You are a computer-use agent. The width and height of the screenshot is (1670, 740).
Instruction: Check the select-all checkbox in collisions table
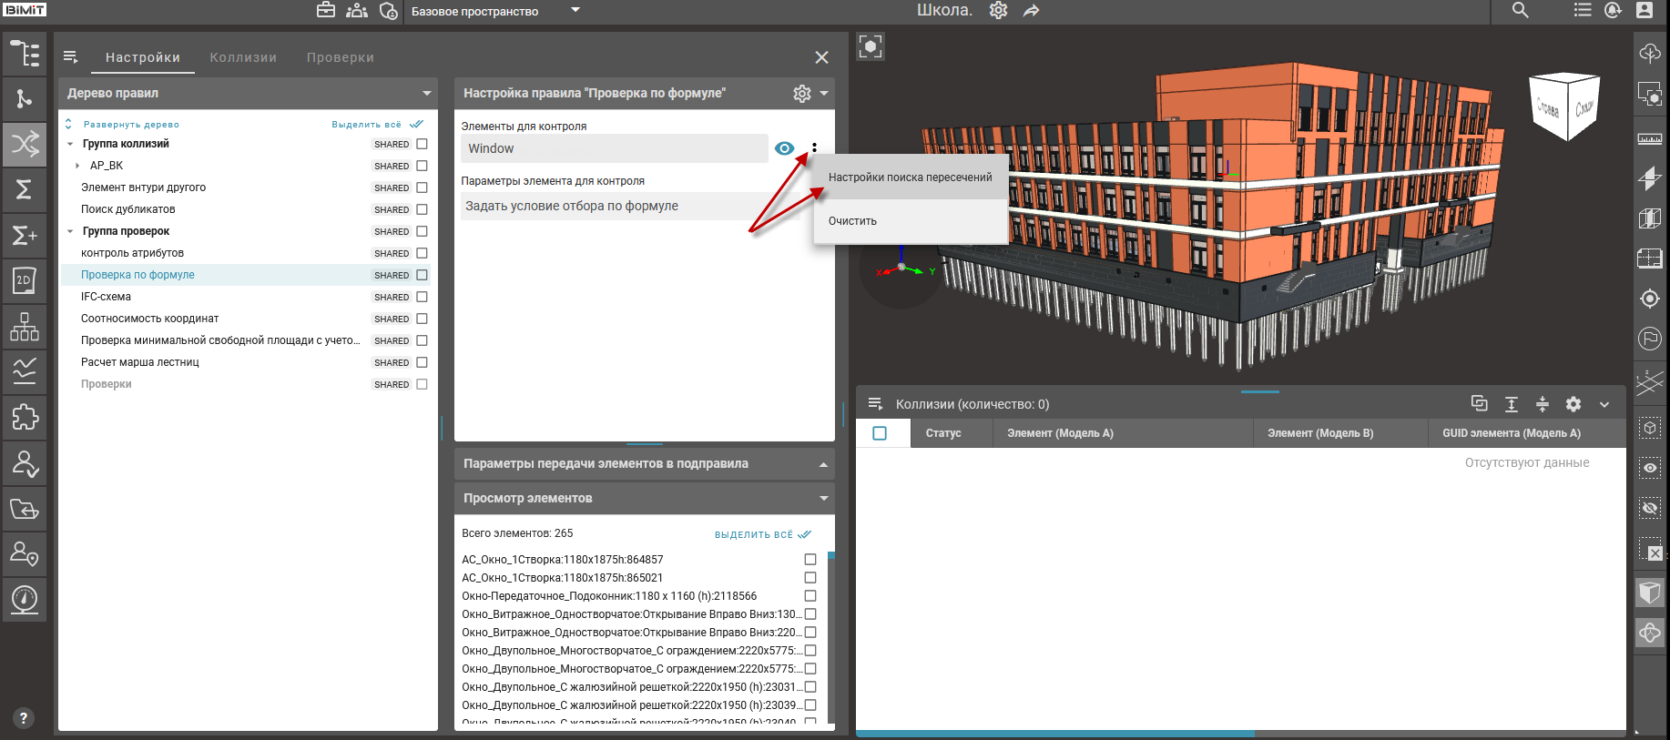point(880,433)
